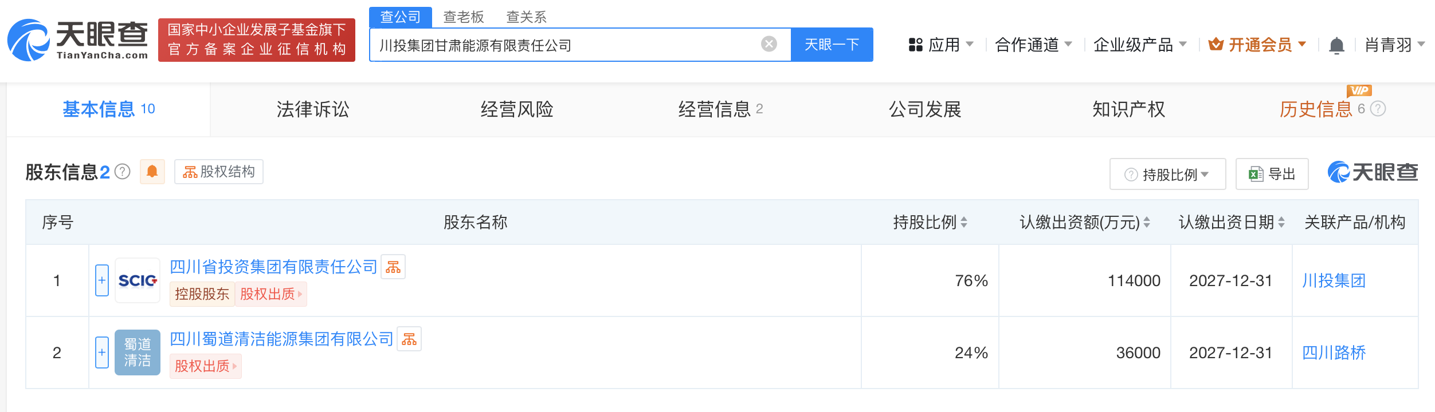Sort by 认缴出资额 column

click(x=1147, y=222)
